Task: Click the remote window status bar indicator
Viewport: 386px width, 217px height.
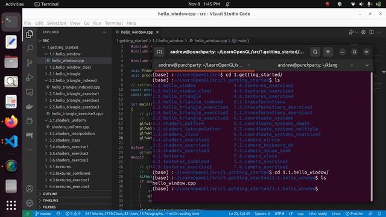Action: pos(27,213)
